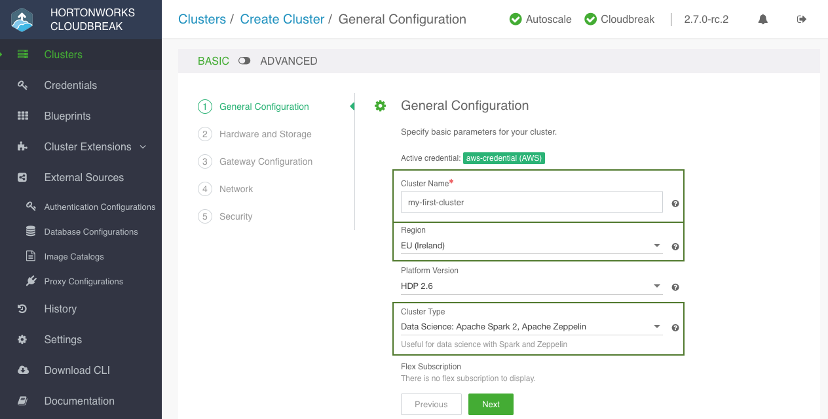The height and width of the screenshot is (419, 828).
Task: Click the logout icon in the header
Action: [801, 20]
